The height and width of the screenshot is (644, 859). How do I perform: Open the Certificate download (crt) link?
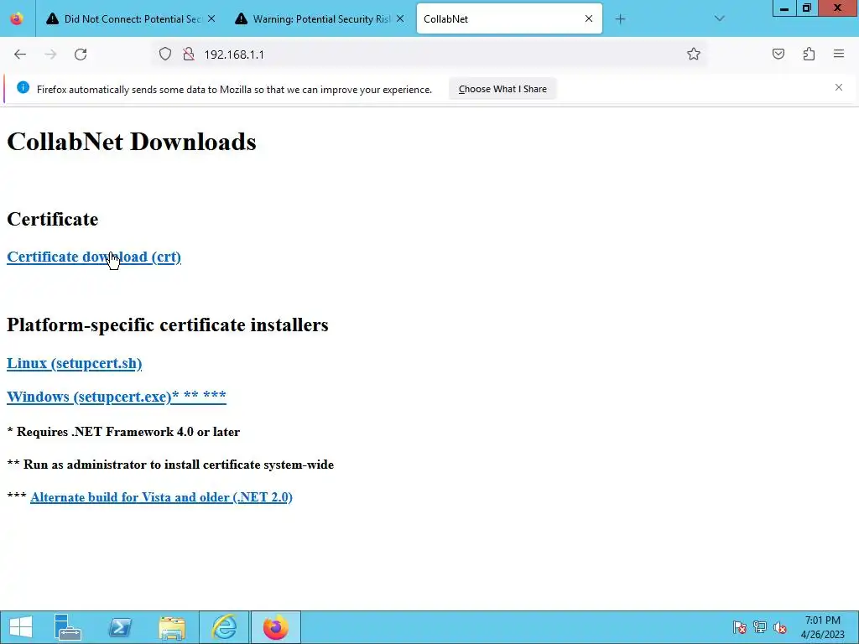[x=94, y=257]
